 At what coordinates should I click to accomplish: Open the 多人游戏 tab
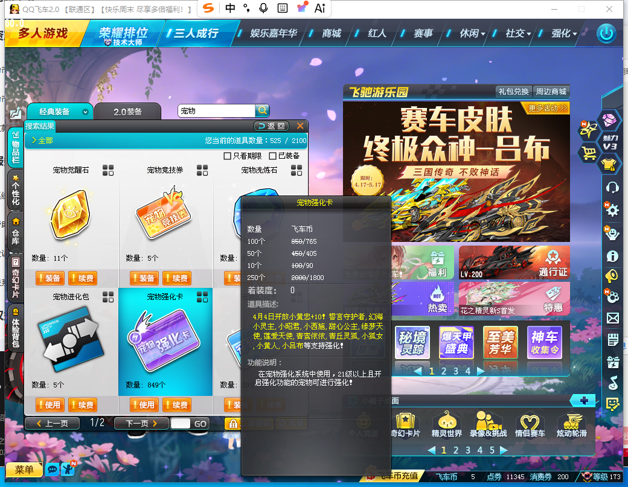tap(43, 33)
